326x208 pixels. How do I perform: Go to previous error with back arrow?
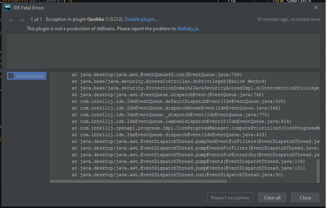[11, 20]
